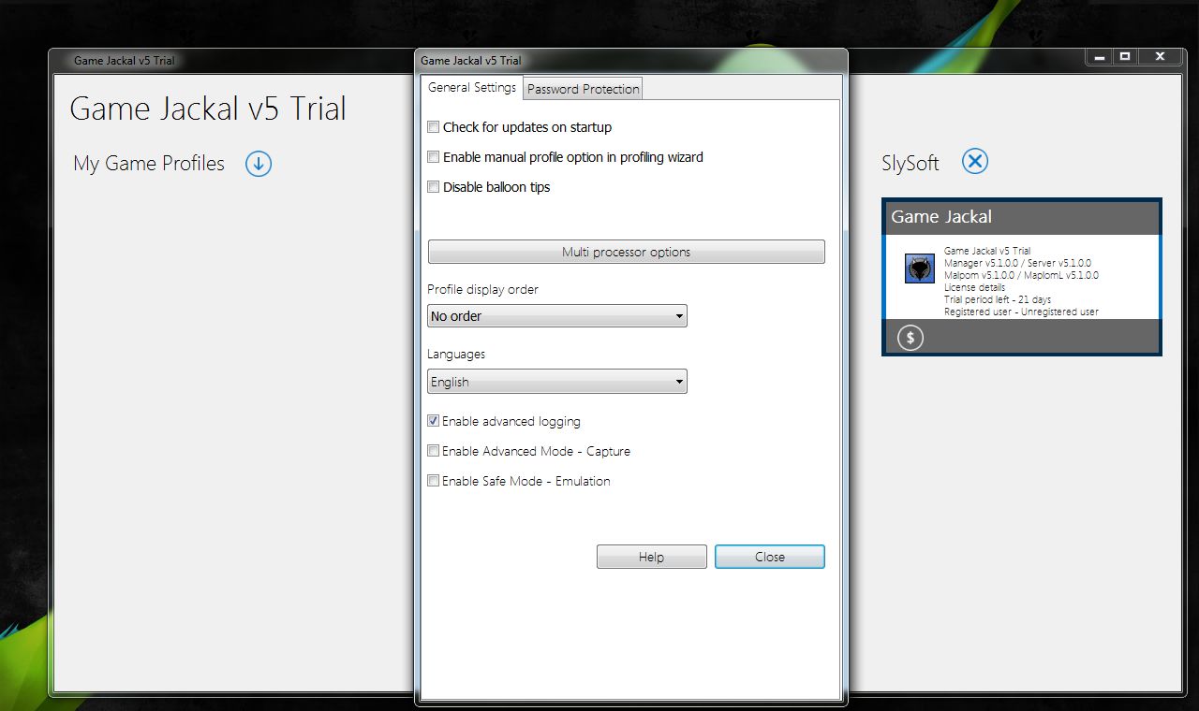Click the Trial period left - 21 days text
Viewport: 1199px width, 711px height.
[998, 299]
